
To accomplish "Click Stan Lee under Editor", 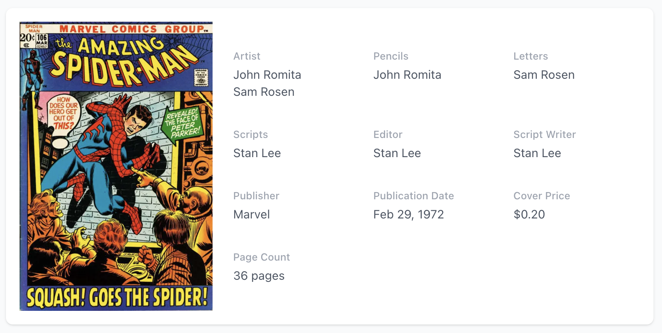I will point(397,153).
